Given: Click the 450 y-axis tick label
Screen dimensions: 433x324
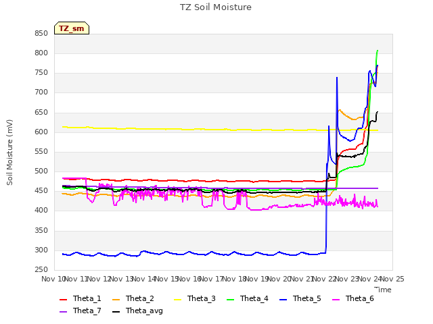Looking at the screenshot, I should coord(41,191).
